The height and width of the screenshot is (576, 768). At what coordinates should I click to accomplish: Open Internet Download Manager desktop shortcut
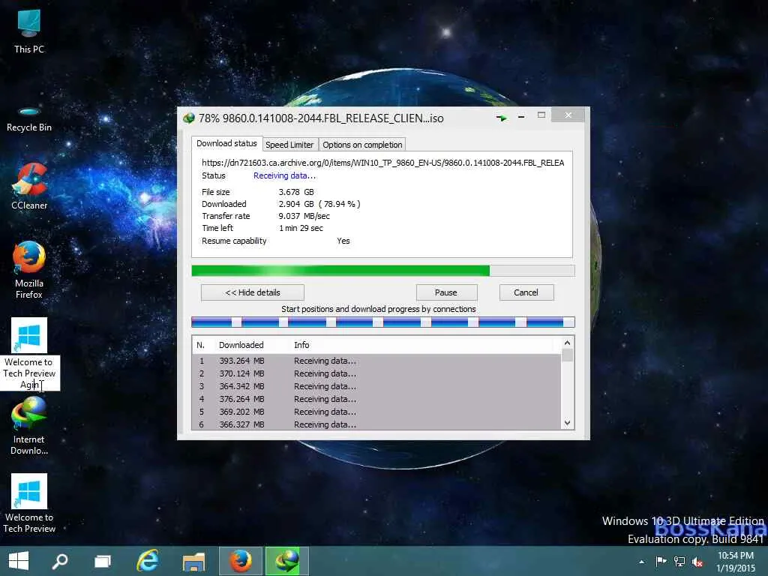[29, 426]
